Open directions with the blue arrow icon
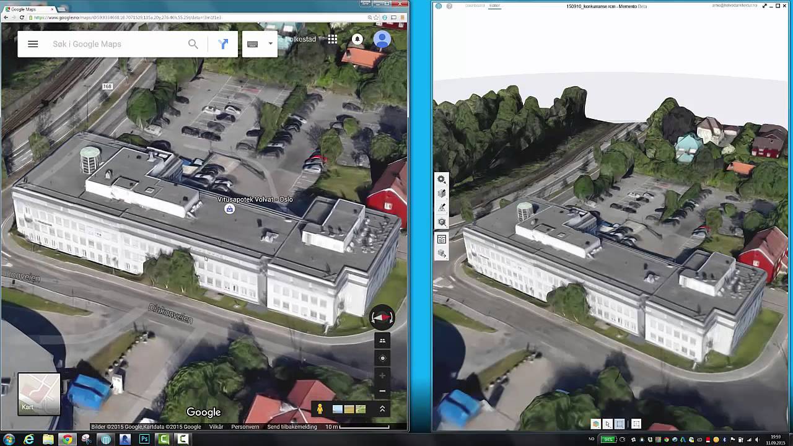 (x=224, y=44)
